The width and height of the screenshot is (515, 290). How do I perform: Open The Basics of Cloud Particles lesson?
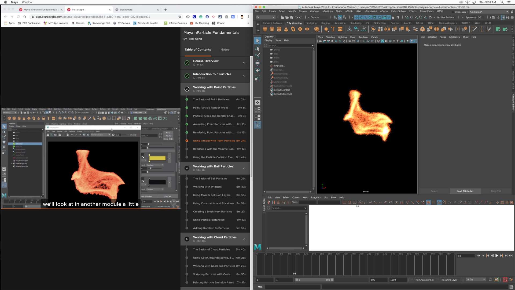pyautogui.click(x=212, y=249)
